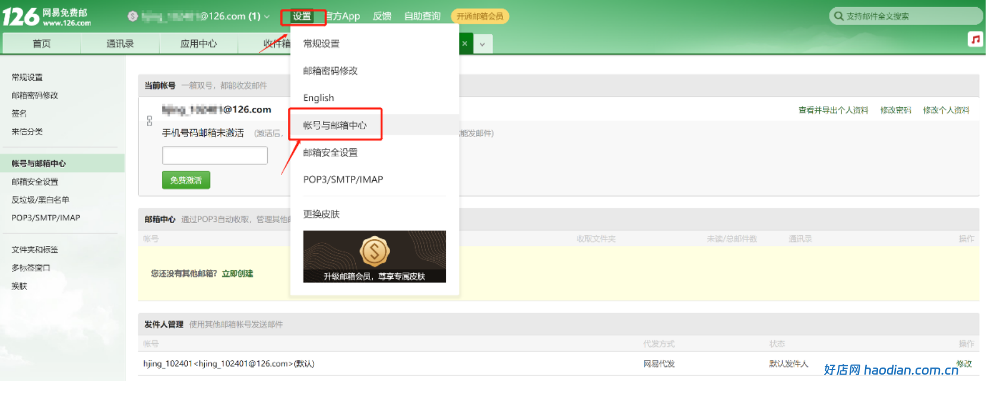988x415 pixels.
Task: Select 更换皮肤 in the dropdown menu
Action: (321, 214)
